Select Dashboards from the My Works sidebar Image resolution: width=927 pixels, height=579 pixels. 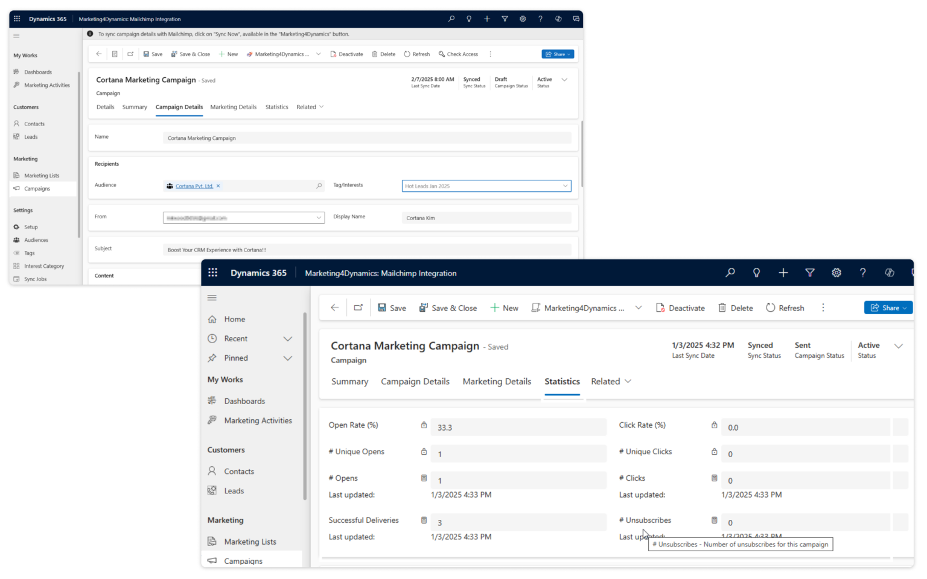point(244,400)
